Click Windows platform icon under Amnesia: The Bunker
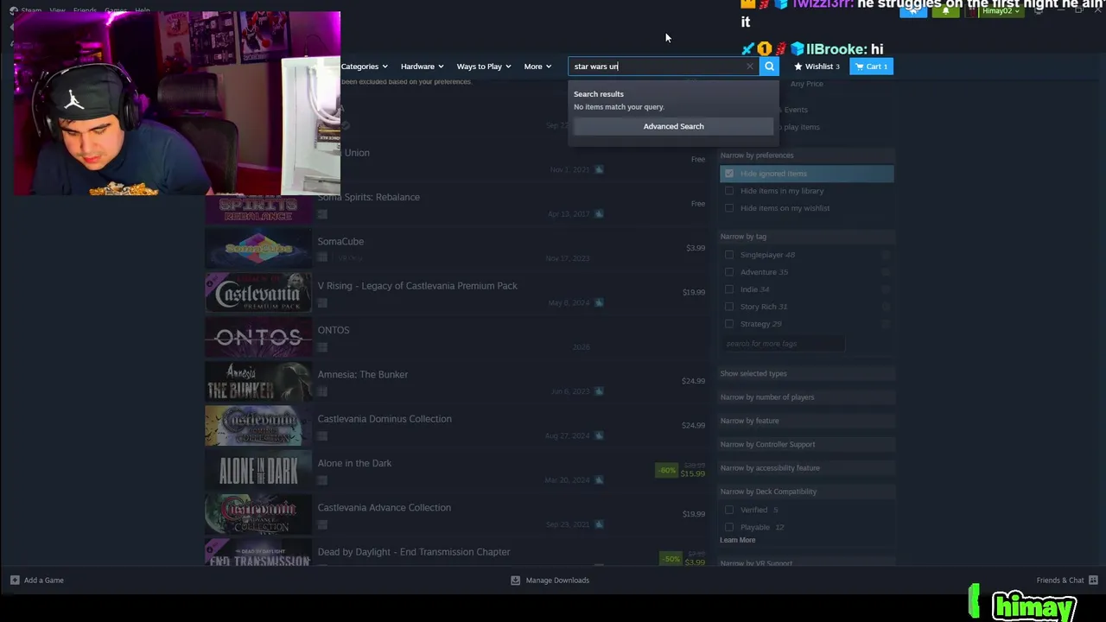This screenshot has height=622, width=1106. (x=322, y=391)
